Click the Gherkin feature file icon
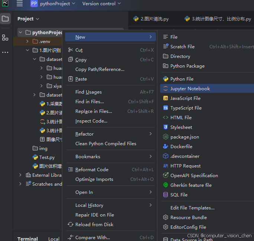The height and width of the screenshot is (241, 254). (165, 185)
